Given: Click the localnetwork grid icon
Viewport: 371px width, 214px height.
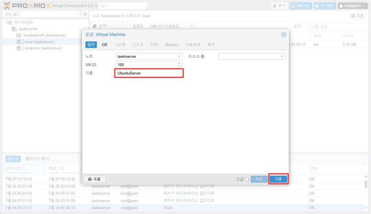Looking at the screenshot, I should (19, 35).
